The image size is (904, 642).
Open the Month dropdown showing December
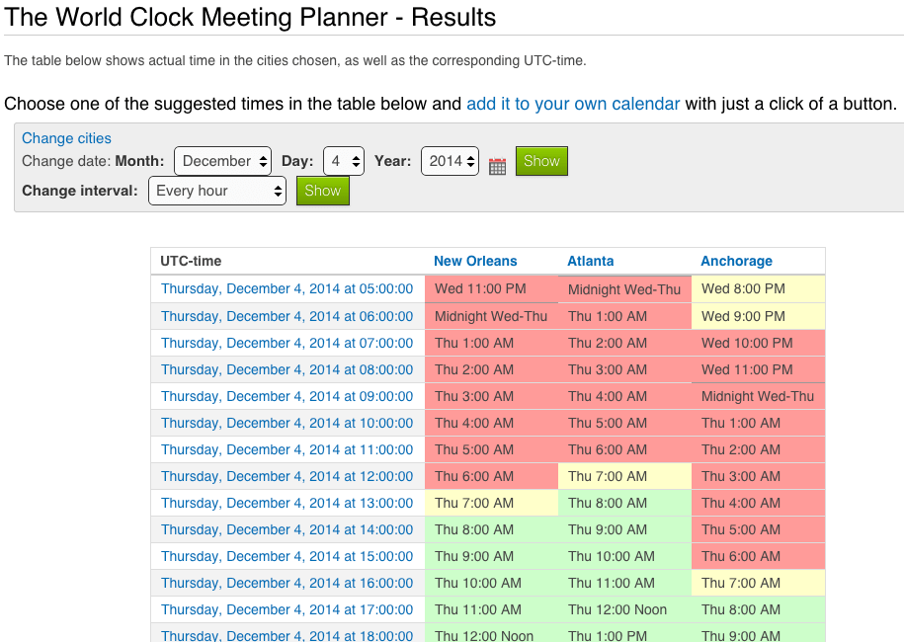pyautogui.click(x=222, y=161)
